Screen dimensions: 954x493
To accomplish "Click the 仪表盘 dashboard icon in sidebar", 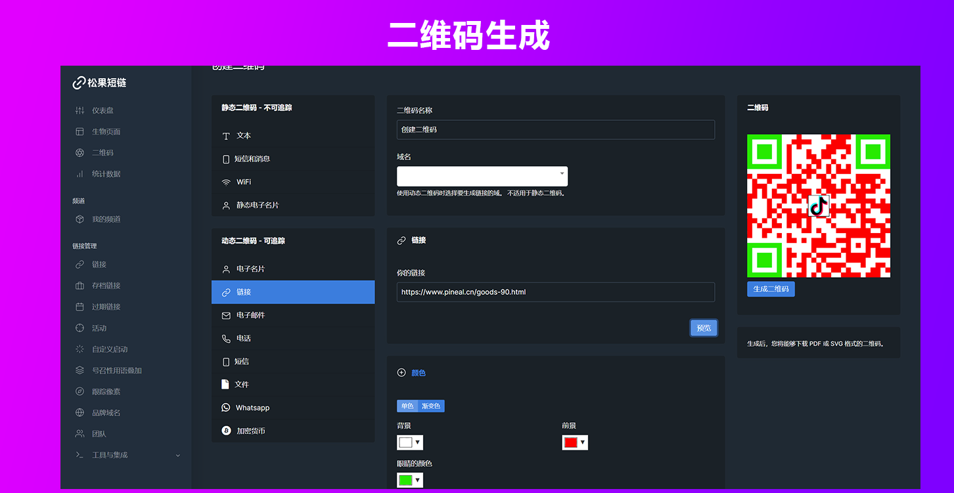I will point(79,110).
